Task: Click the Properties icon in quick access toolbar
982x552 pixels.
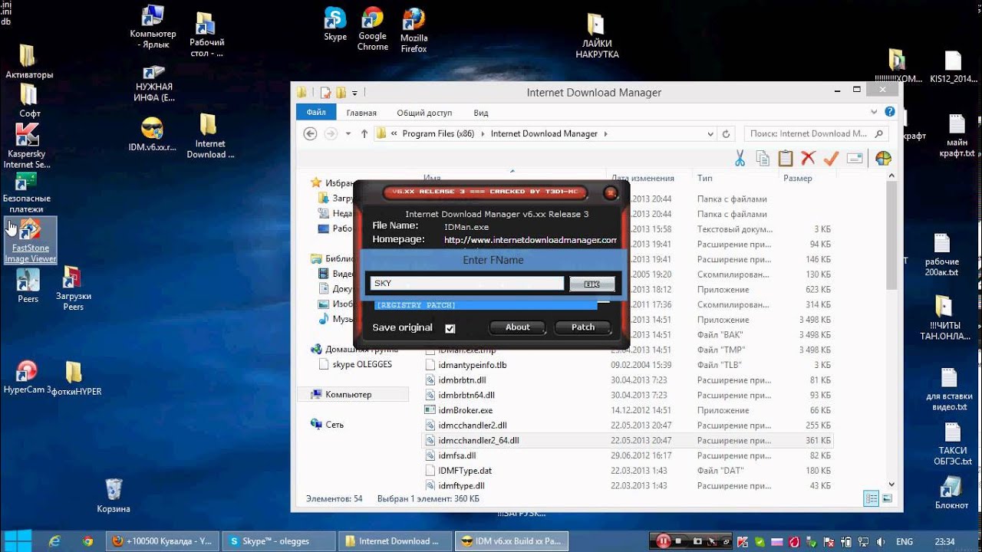Action: click(x=325, y=93)
